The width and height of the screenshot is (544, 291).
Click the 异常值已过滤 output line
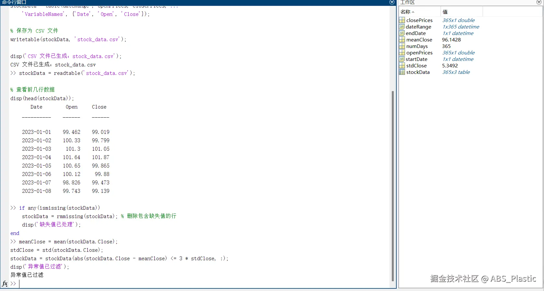(x=27, y=275)
